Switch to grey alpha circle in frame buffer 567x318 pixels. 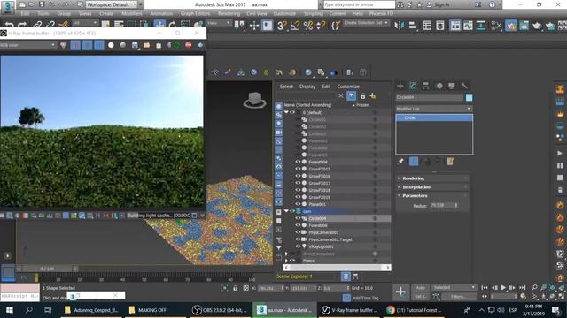pyautogui.click(x=123, y=45)
